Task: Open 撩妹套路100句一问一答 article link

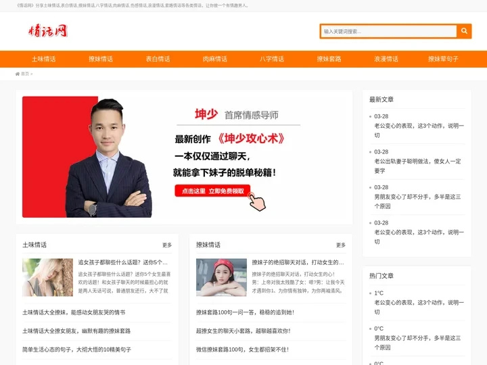Action: click(245, 312)
